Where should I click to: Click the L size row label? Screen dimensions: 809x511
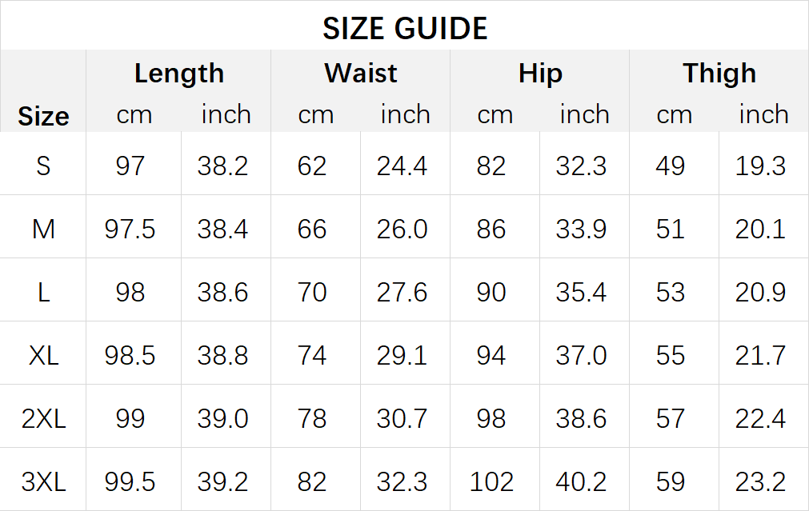click(43, 293)
